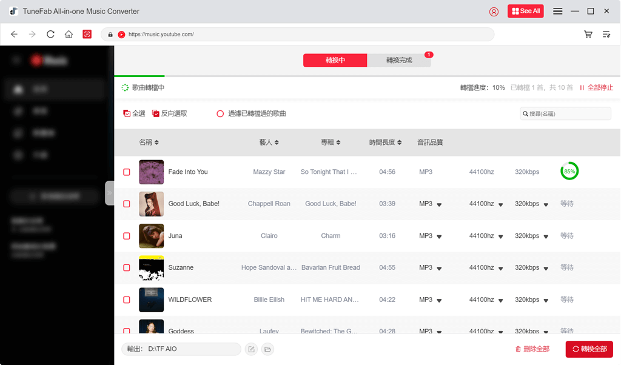Sort by 藝人 column header
Image resolution: width=621 pixels, height=365 pixels.
[x=269, y=142]
